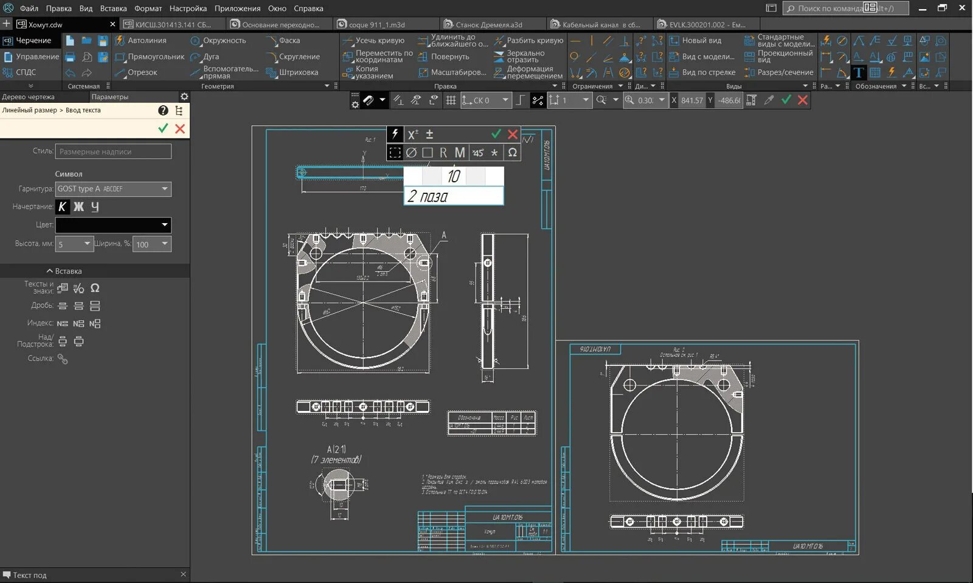
Task: Switch to Управление toolset
Action: [31, 57]
